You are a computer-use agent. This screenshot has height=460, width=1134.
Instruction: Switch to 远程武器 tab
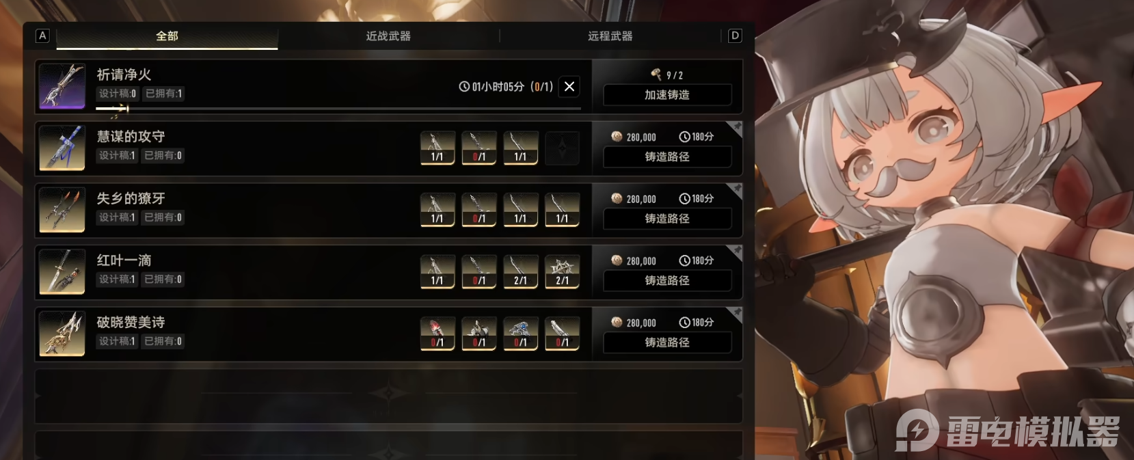[610, 36]
